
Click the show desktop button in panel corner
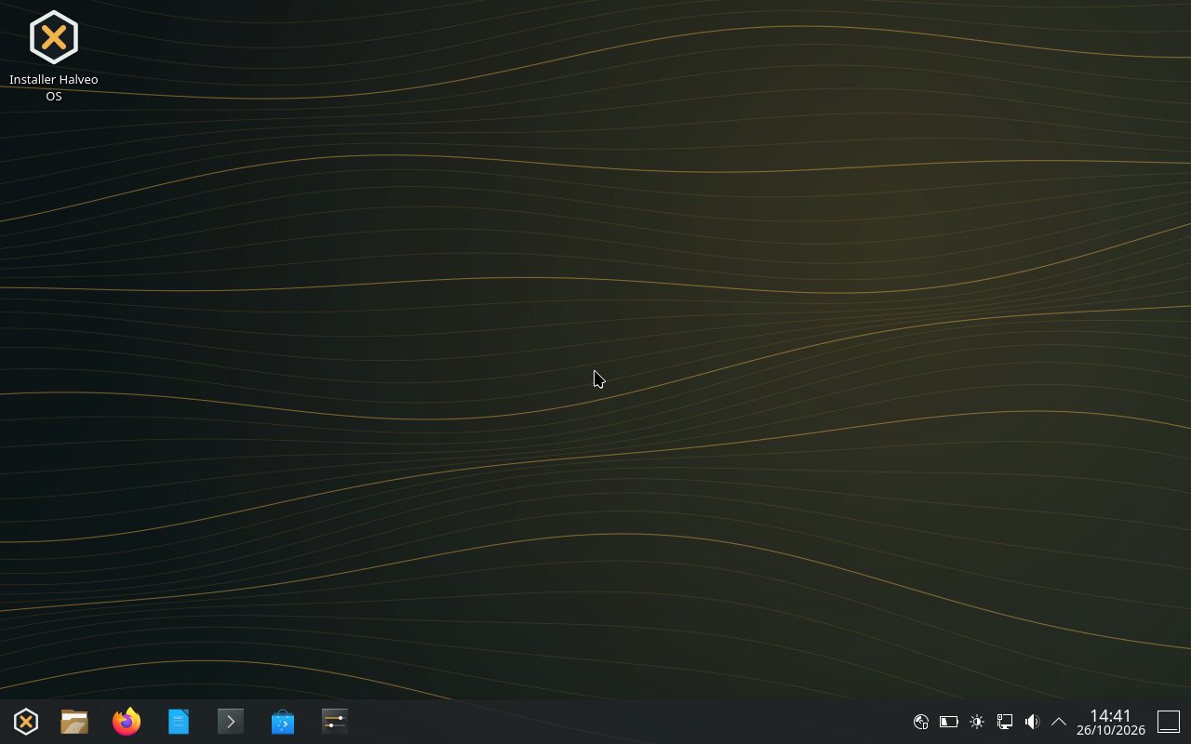click(x=1169, y=722)
